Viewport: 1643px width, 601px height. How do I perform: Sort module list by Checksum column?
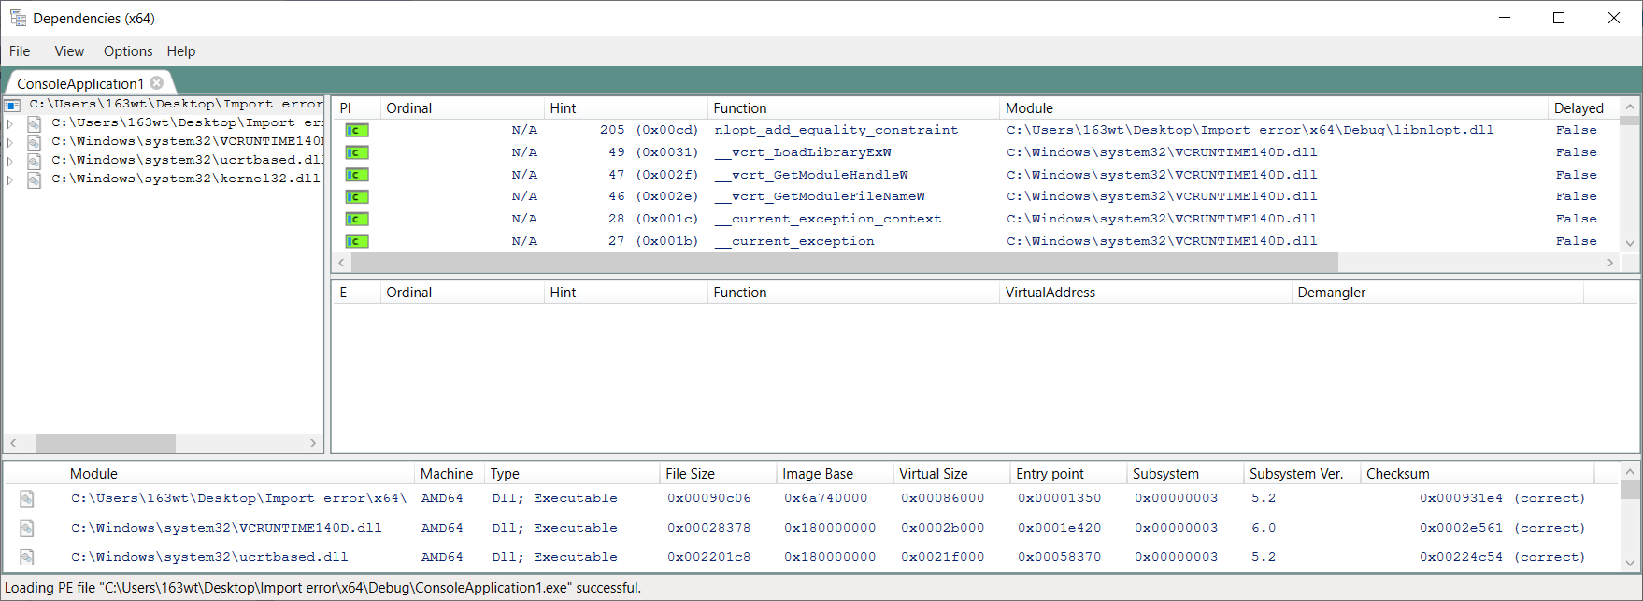click(x=1477, y=474)
